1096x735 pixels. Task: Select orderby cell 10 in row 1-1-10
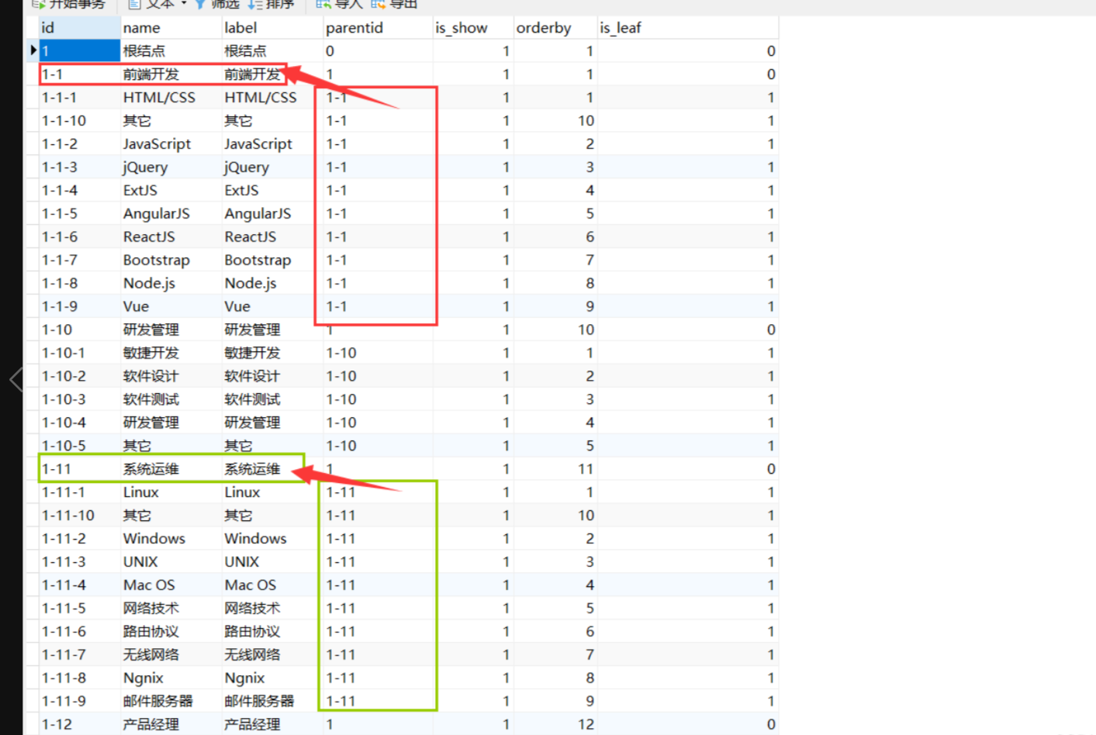pos(555,121)
